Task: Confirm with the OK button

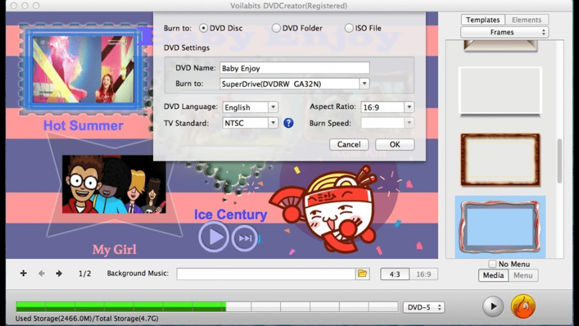Action: pos(395,144)
